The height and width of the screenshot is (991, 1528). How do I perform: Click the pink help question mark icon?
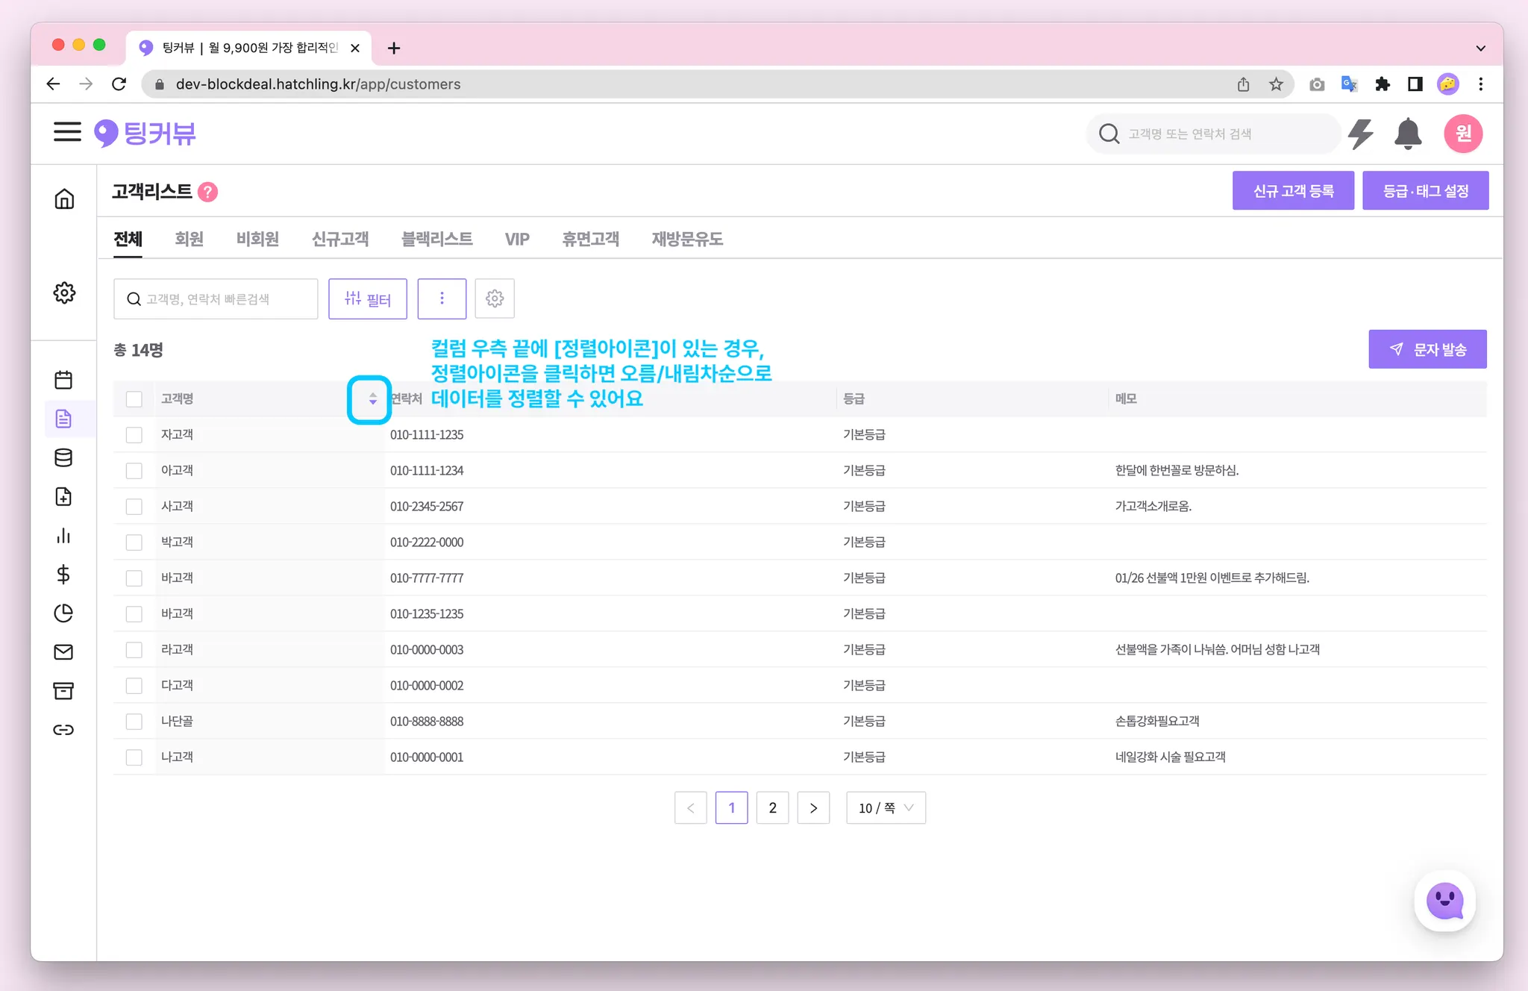pos(208,192)
